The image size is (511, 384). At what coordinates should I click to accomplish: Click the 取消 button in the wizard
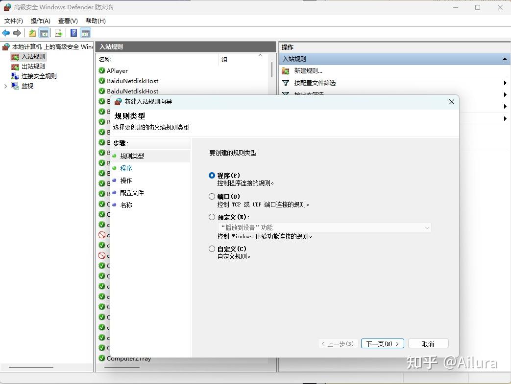[x=428, y=343]
